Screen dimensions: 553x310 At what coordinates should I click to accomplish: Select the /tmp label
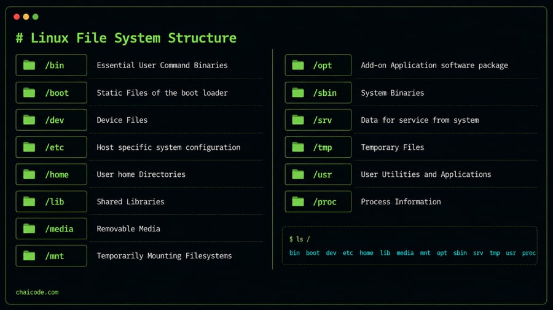pos(323,147)
